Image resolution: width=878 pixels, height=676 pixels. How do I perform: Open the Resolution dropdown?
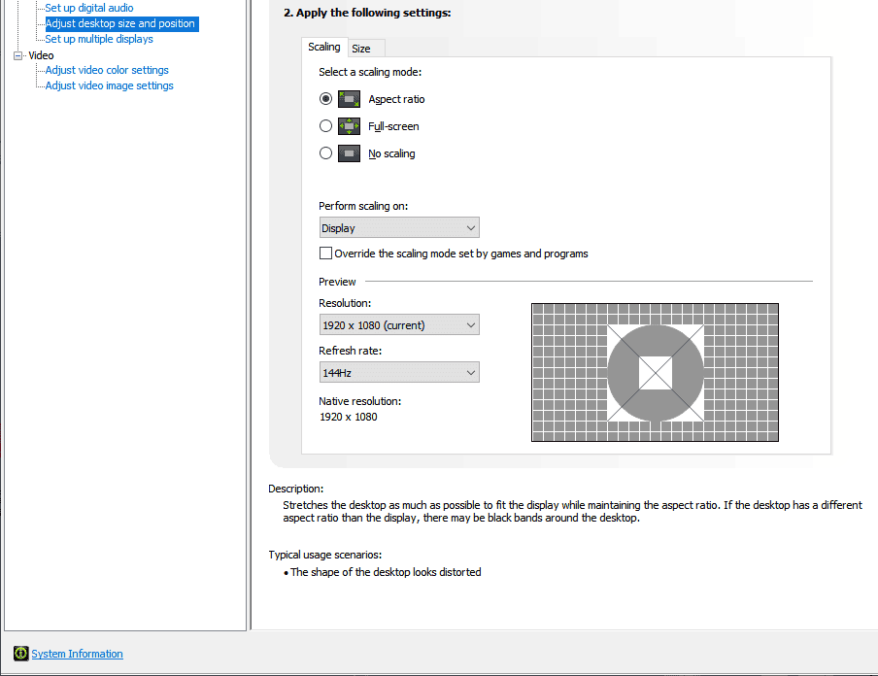click(399, 325)
